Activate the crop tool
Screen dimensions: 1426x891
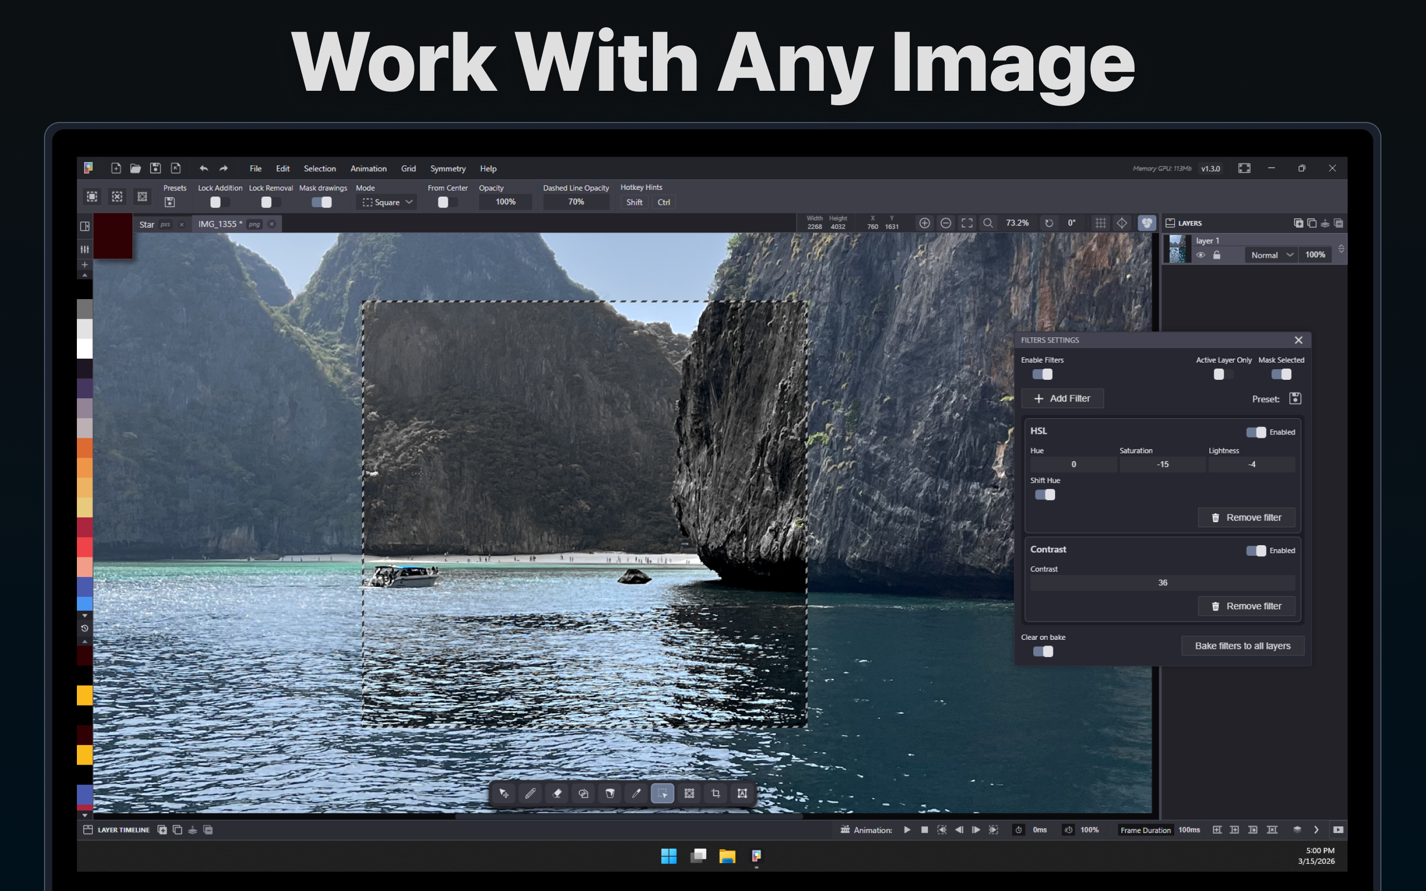(x=715, y=793)
